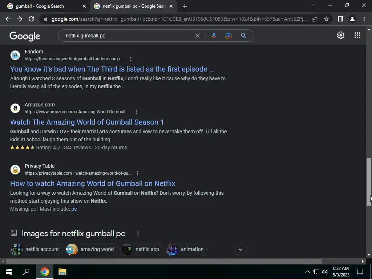372x279 pixels.
Task: Open privacytable.com URL breadcrumb
Action: (78, 173)
